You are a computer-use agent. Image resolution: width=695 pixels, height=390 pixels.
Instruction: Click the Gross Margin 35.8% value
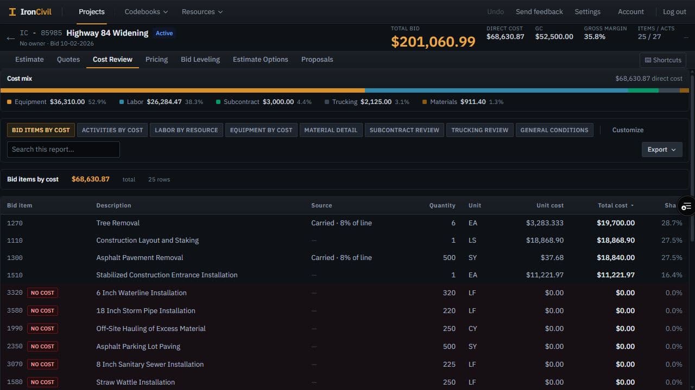click(595, 37)
